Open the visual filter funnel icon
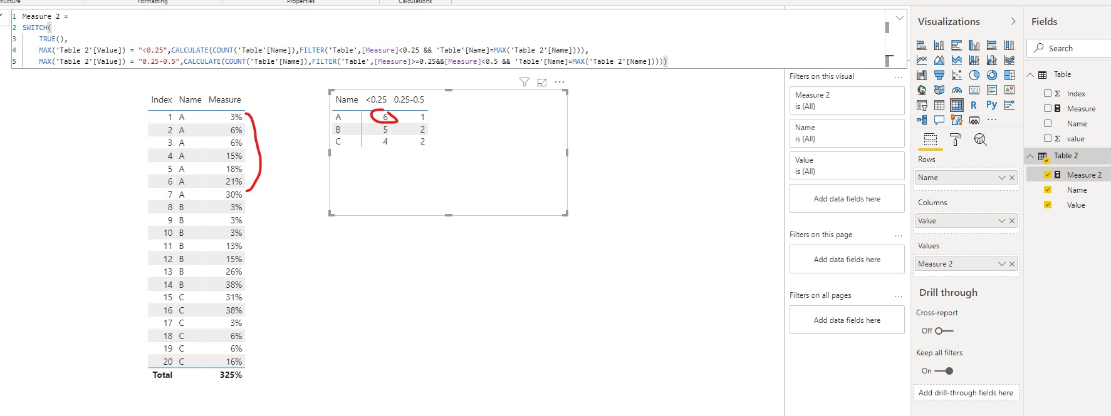Viewport: 1111px width, 416px height. pos(524,82)
